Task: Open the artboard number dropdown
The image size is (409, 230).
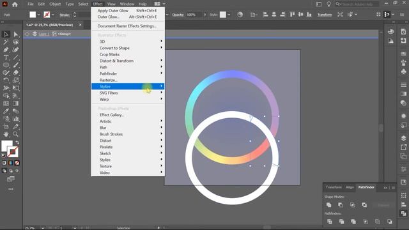Action: coord(75,227)
